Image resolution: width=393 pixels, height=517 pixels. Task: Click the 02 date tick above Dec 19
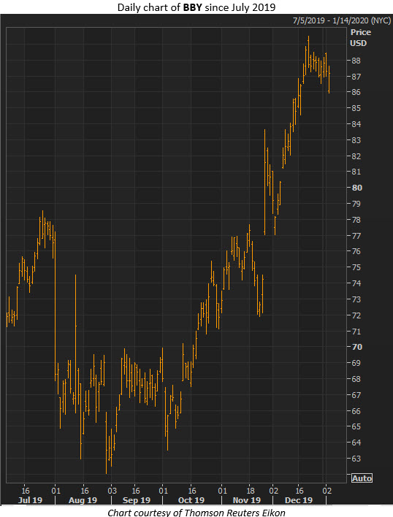tap(273, 491)
